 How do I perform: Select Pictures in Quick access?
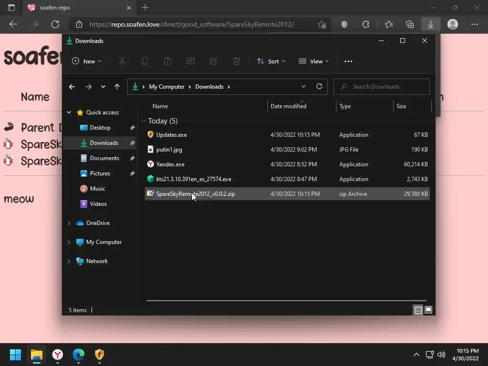click(x=100, y=173)
